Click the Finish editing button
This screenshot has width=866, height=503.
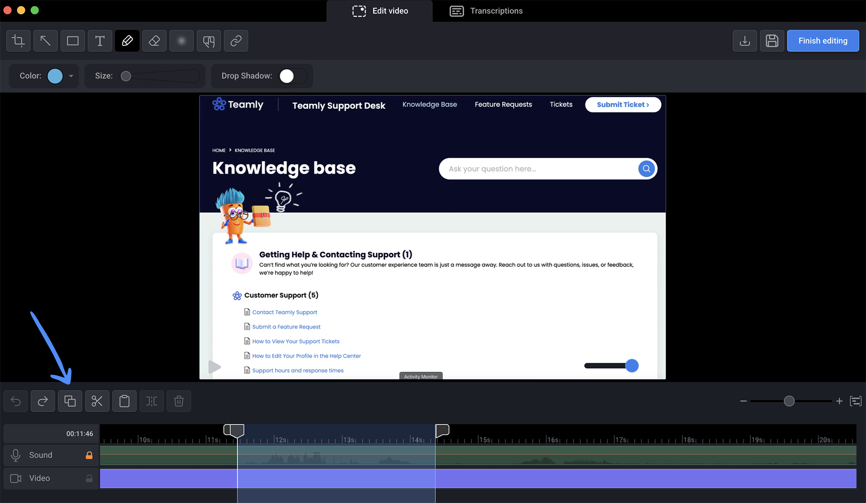pos(823,41)
